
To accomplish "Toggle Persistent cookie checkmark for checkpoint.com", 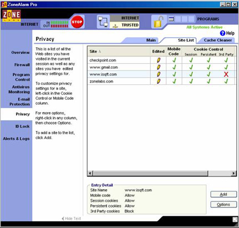I will click(x=209, y=60).
